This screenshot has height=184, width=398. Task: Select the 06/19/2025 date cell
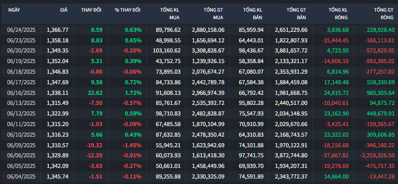[x=21, y=61]
